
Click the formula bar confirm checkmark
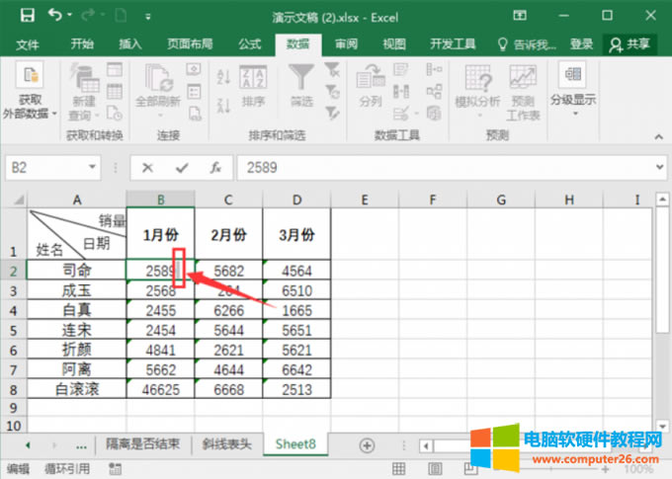tap(181, 168)
